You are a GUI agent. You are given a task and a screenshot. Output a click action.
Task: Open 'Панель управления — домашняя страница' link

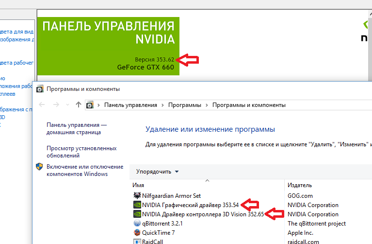(x=77, y=128)
